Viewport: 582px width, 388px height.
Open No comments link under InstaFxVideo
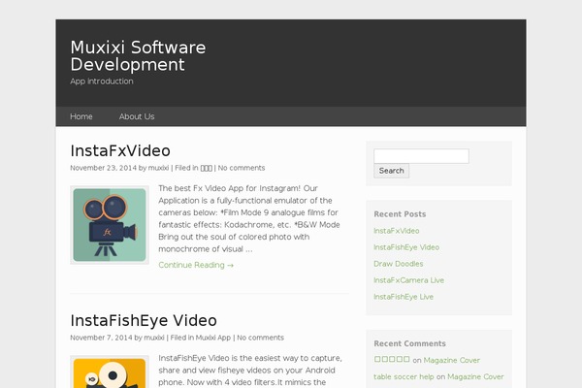[x=242, y=168]
